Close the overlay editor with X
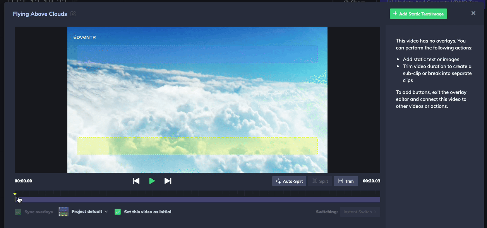This screenshot has height=228, width=487. click(473, 13)
